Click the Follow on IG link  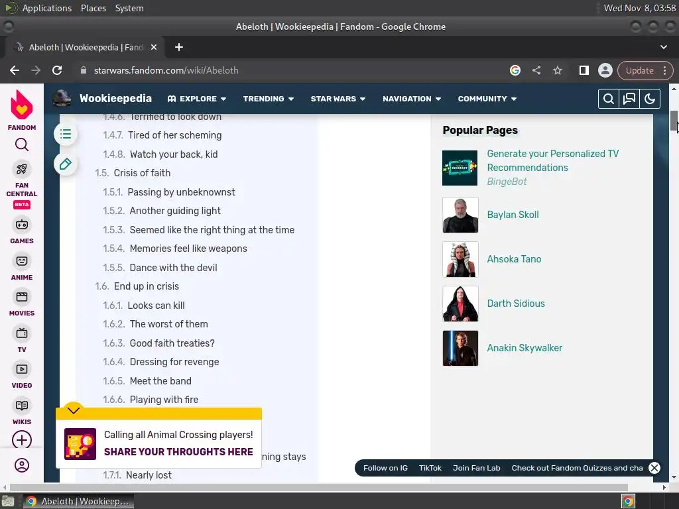point(385,468)
